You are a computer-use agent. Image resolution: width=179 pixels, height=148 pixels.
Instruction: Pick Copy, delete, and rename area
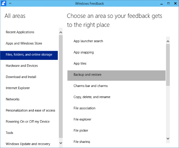(x=92, y=97)
